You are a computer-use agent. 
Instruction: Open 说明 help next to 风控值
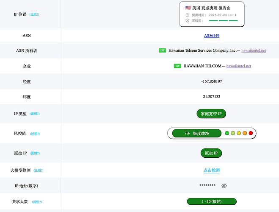pos(35,134)
